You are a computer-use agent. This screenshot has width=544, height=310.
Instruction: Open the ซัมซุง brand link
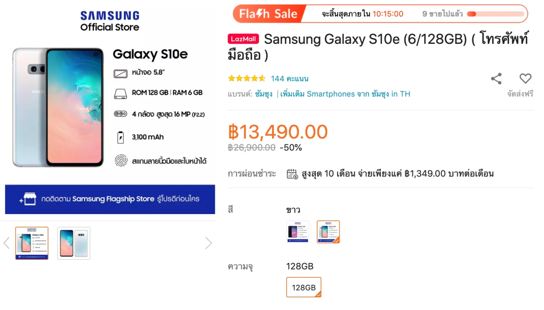point(264,94)
